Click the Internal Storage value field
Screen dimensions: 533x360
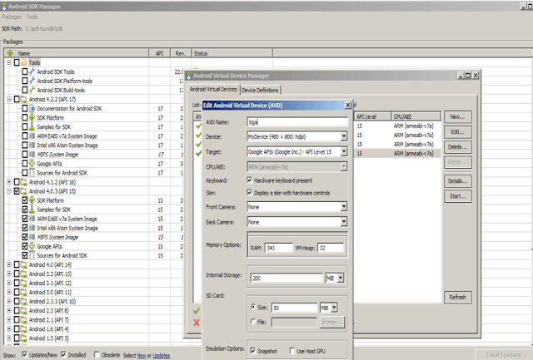[286, 279]
